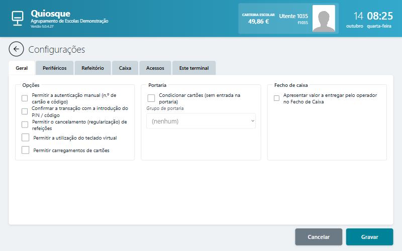Click the Opções group title

tap(31, 85)
